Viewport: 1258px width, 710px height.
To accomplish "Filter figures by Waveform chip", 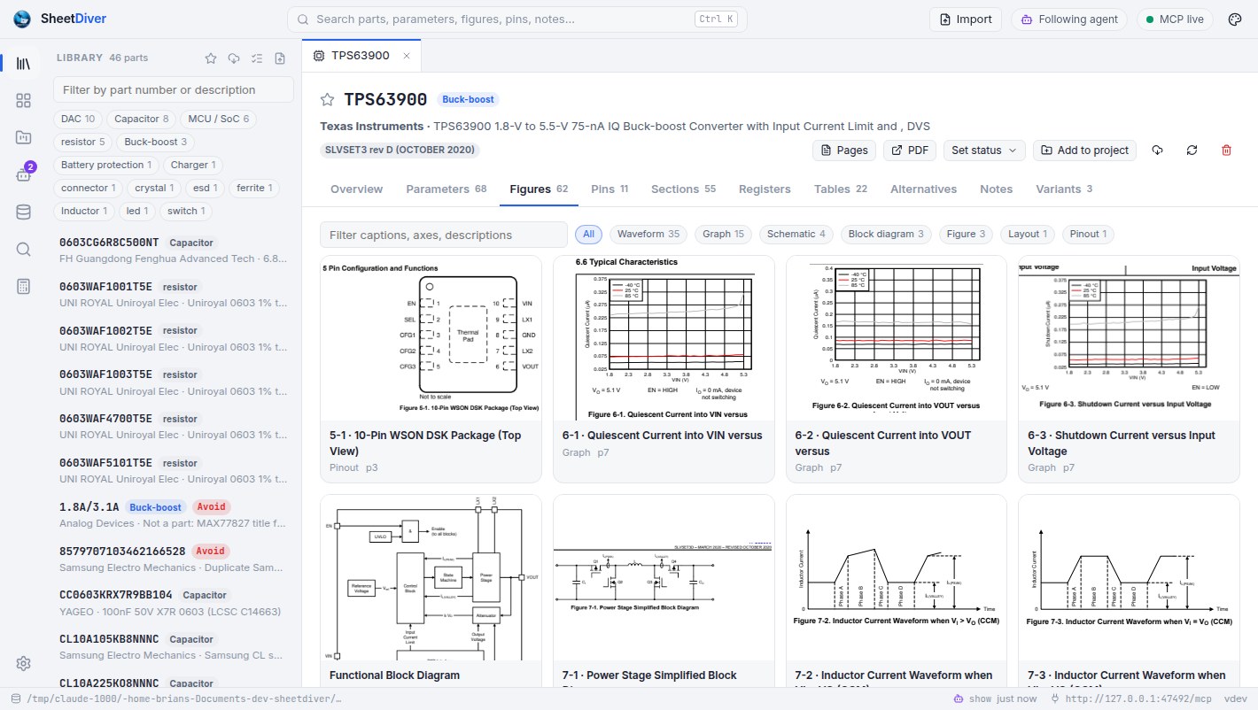I will pos(648,235).
